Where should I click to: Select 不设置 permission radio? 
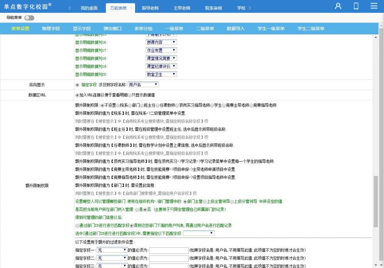pyautogui.click(x=102, y=105)
